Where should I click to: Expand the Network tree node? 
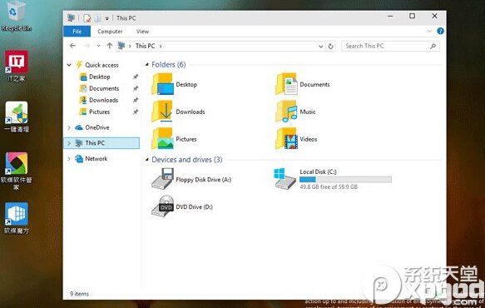(x=69, y=159)
